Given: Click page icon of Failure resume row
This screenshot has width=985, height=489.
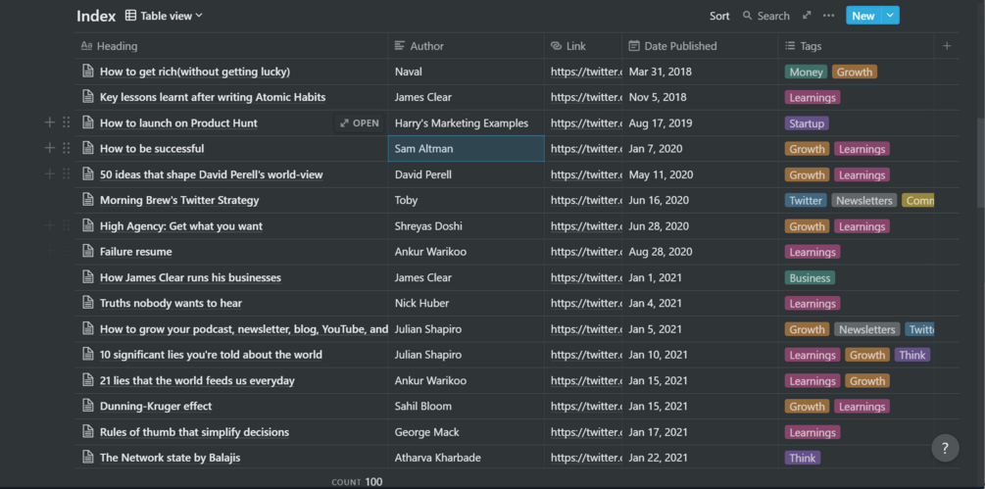Looking at the screenshot, I should pos(88,252).
